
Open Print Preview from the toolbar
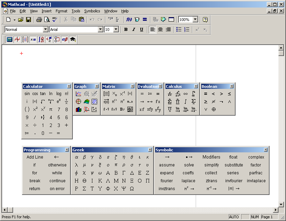47,20
